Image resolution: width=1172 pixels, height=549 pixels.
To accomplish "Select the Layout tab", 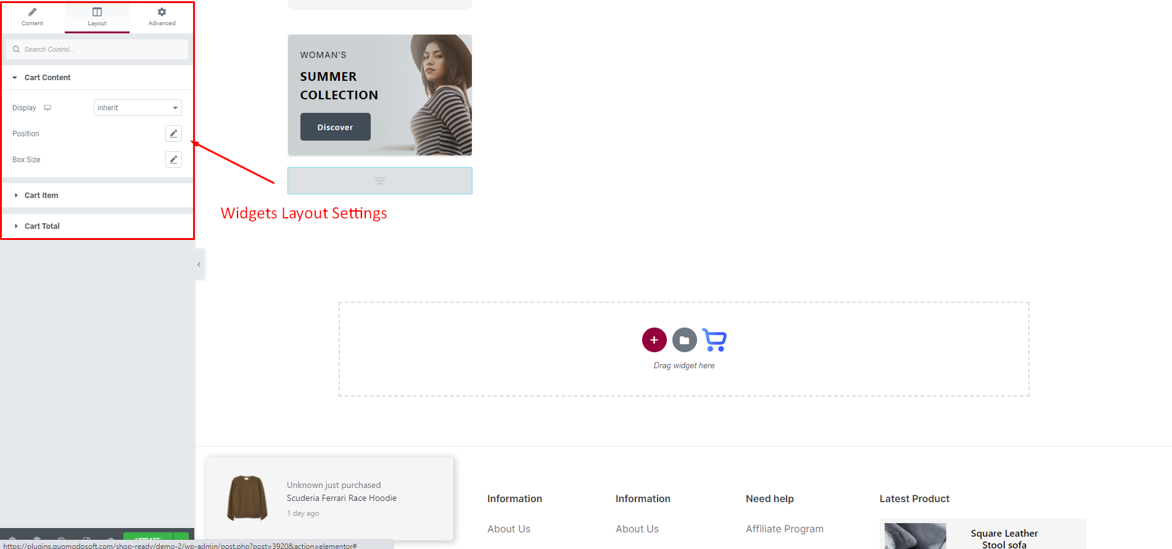I will [x=97, y=17].
